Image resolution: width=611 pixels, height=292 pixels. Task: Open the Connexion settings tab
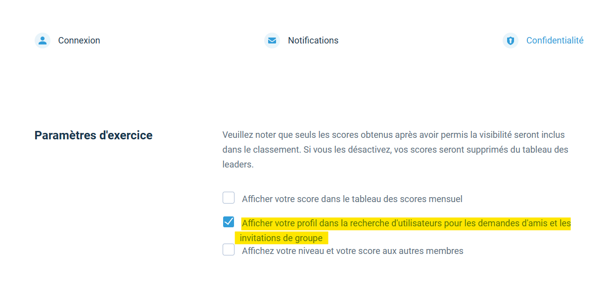79,41
